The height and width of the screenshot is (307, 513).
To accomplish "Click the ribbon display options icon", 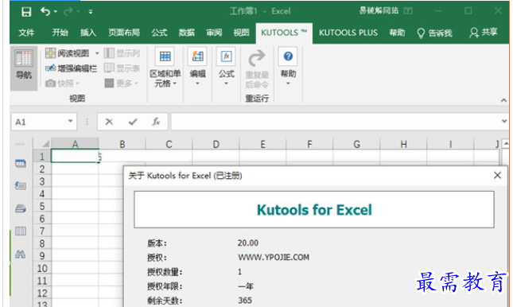I will pyautogui.click(x=408, y=11).
